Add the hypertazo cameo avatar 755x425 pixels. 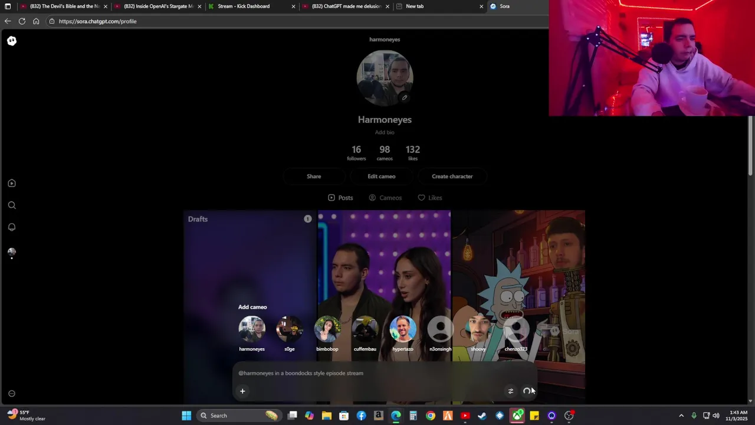pyautogui.click(x=403, y=329)
